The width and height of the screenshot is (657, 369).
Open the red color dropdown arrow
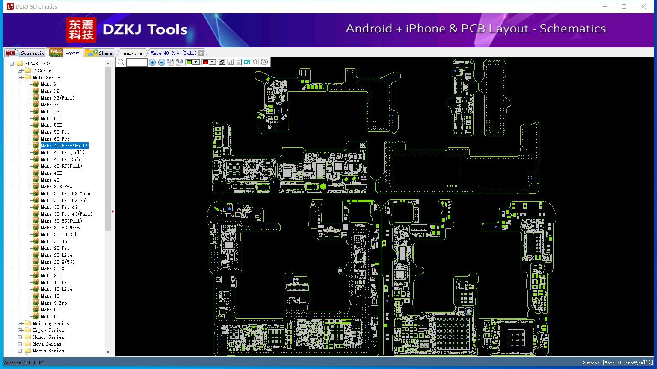(x=212, y=62)
